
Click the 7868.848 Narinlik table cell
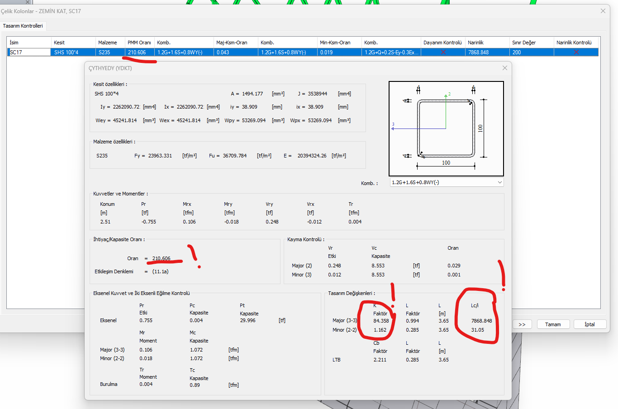coord(487,52)
